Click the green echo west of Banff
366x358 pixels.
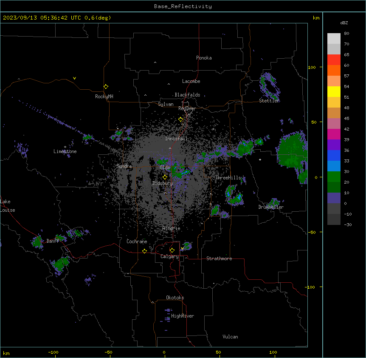(x=37, y=242)
